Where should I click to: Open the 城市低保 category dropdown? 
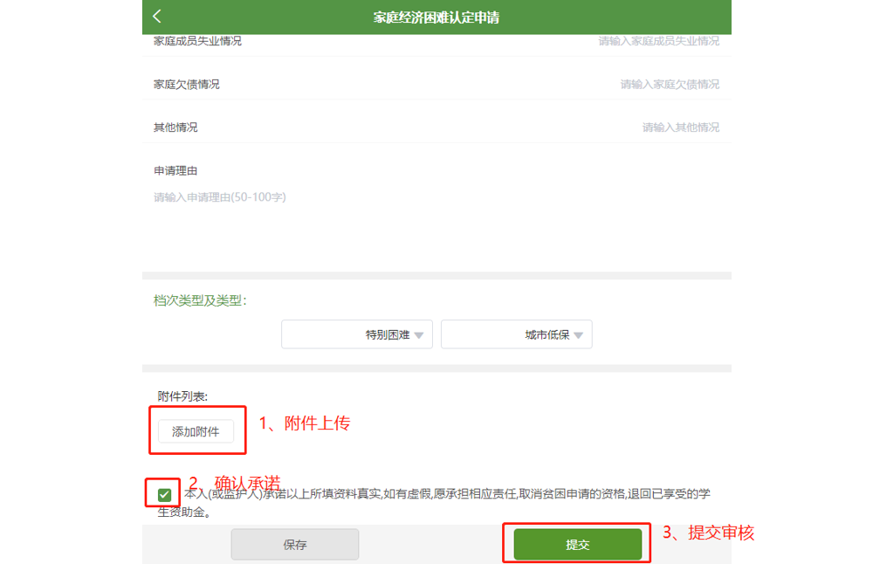516,334
